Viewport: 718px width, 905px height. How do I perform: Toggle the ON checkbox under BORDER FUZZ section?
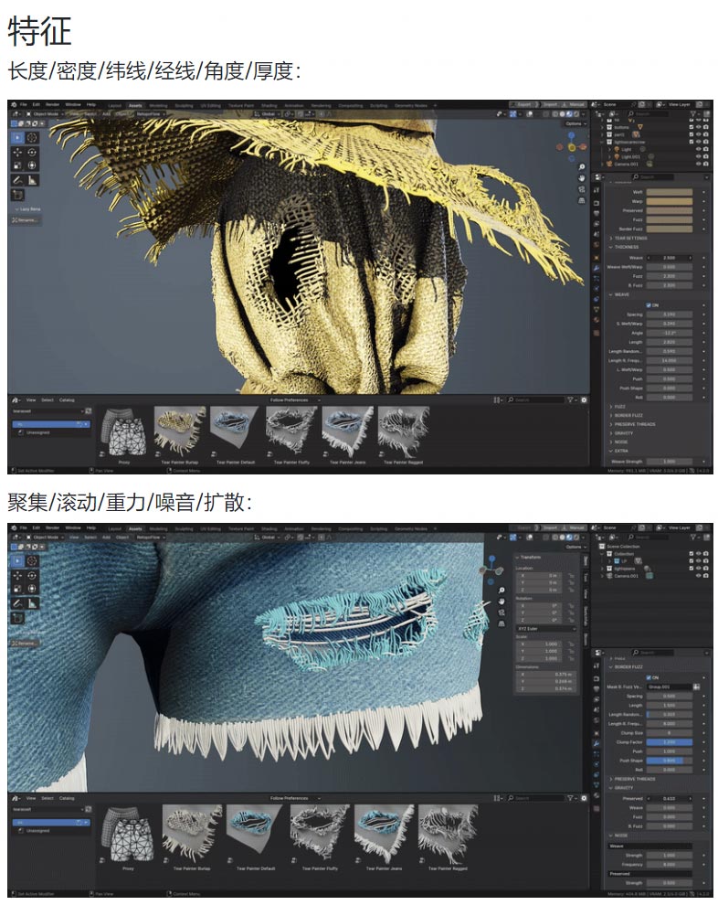[x=648, y=677]
